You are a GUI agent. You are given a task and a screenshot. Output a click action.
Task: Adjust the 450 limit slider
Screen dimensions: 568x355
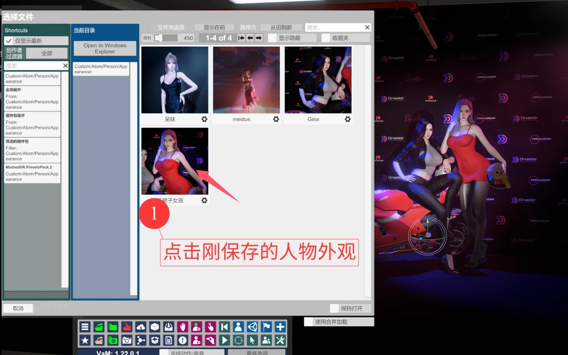(x=161, y=38)
